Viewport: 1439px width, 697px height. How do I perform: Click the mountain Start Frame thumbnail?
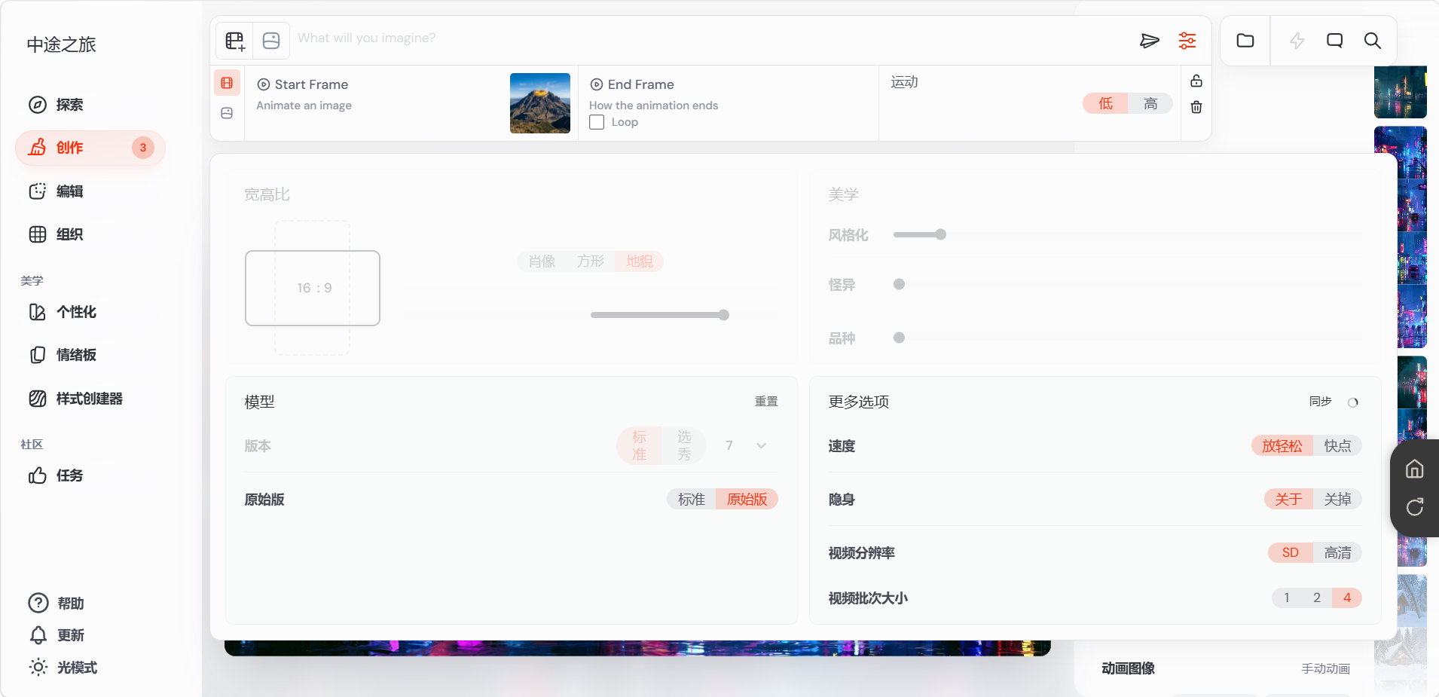coord(540,103)
